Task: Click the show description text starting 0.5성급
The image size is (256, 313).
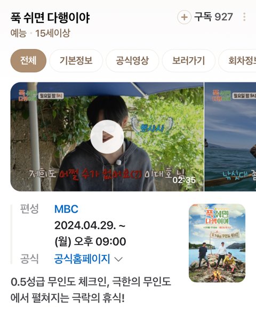Action: [91, 290]
